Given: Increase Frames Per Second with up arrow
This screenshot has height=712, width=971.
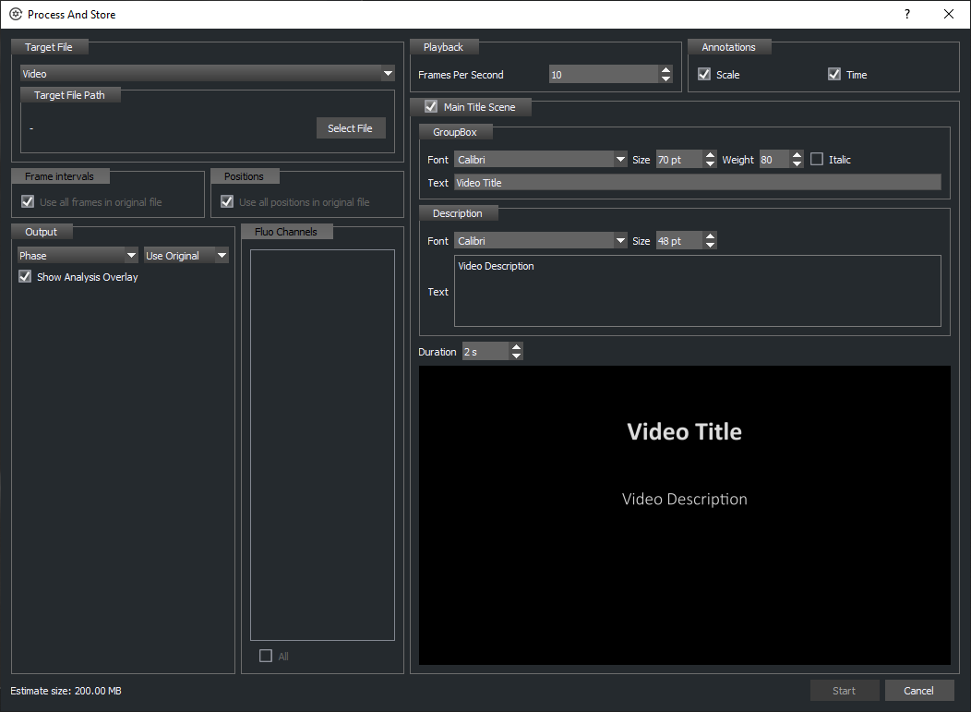Looking at the screenshot, I should click(x=665, y=70).
